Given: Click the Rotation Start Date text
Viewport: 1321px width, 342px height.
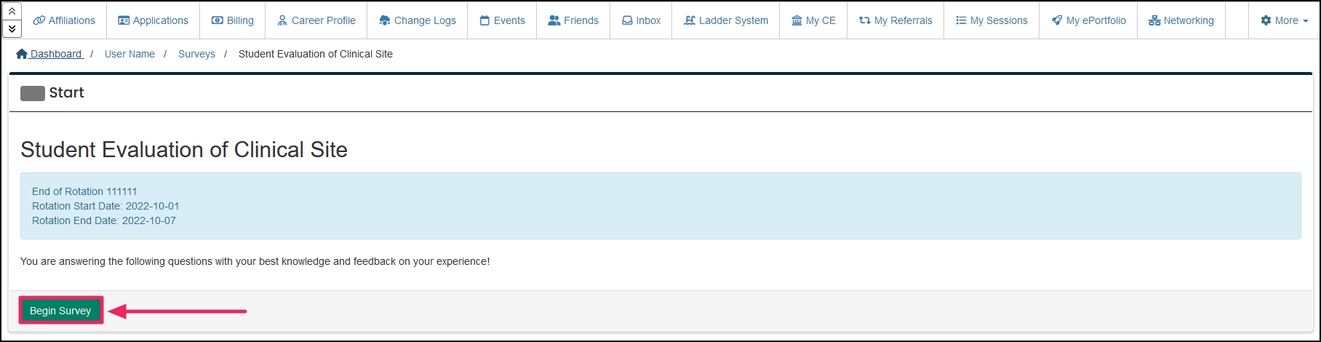Looking at the screenshot, I should [105, 206].
